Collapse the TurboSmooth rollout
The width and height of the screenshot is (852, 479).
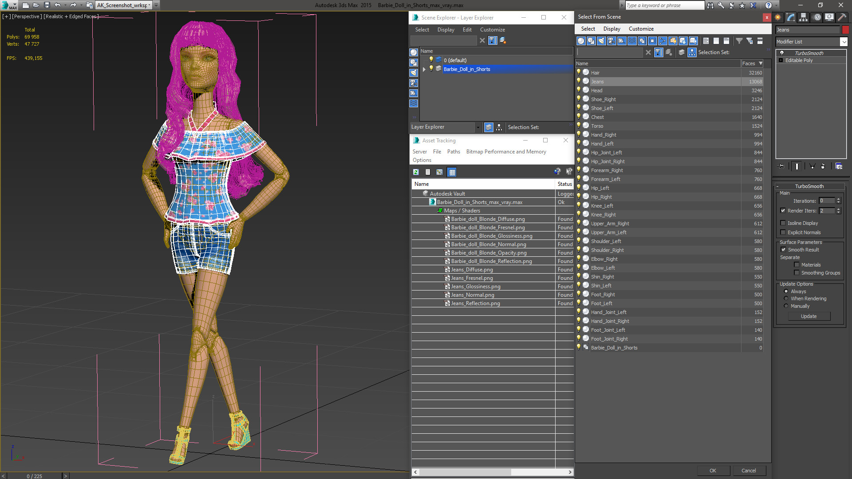777,186
